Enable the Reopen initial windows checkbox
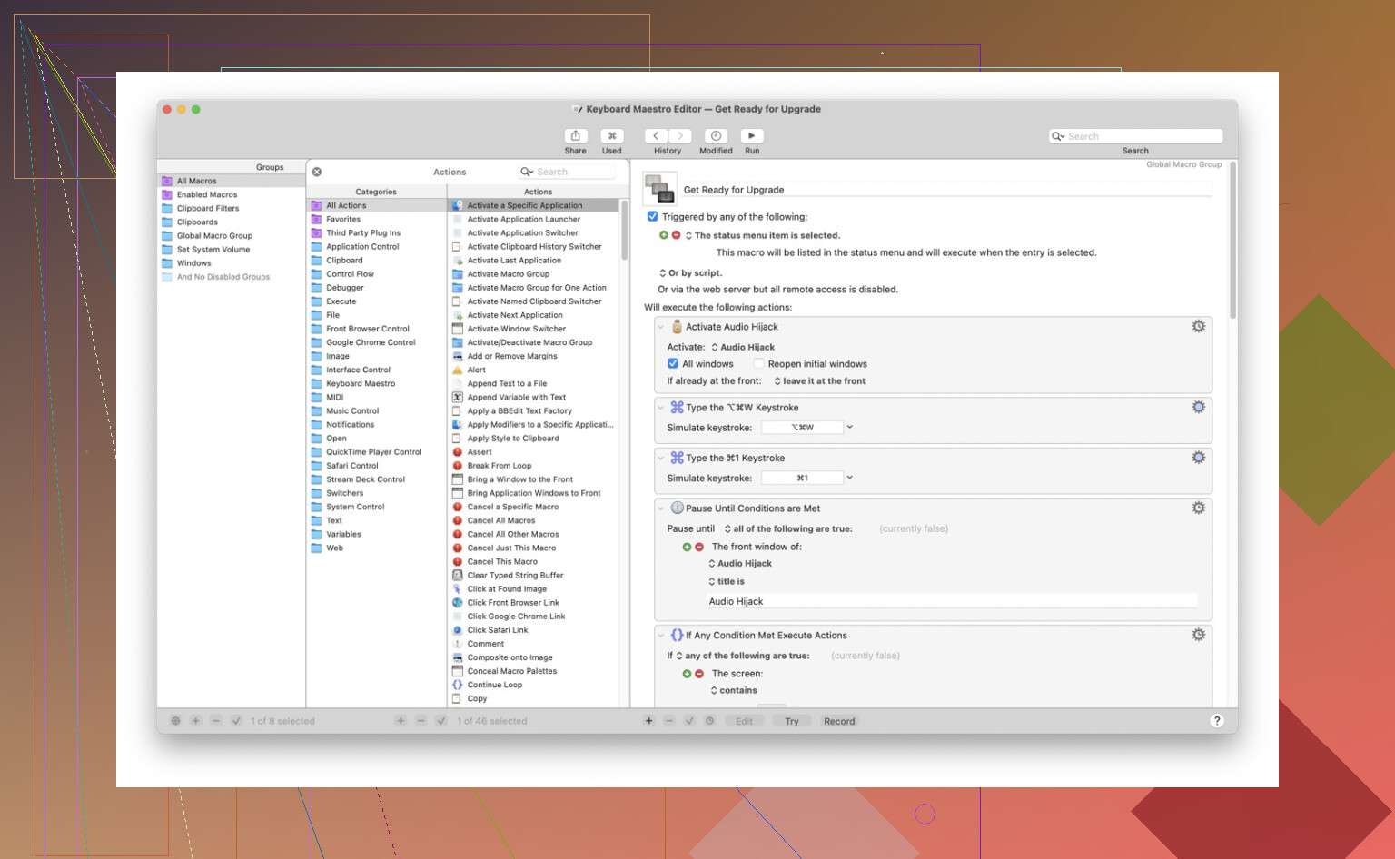The height and width of the screenshot is (859, 1395). point(758,364)
